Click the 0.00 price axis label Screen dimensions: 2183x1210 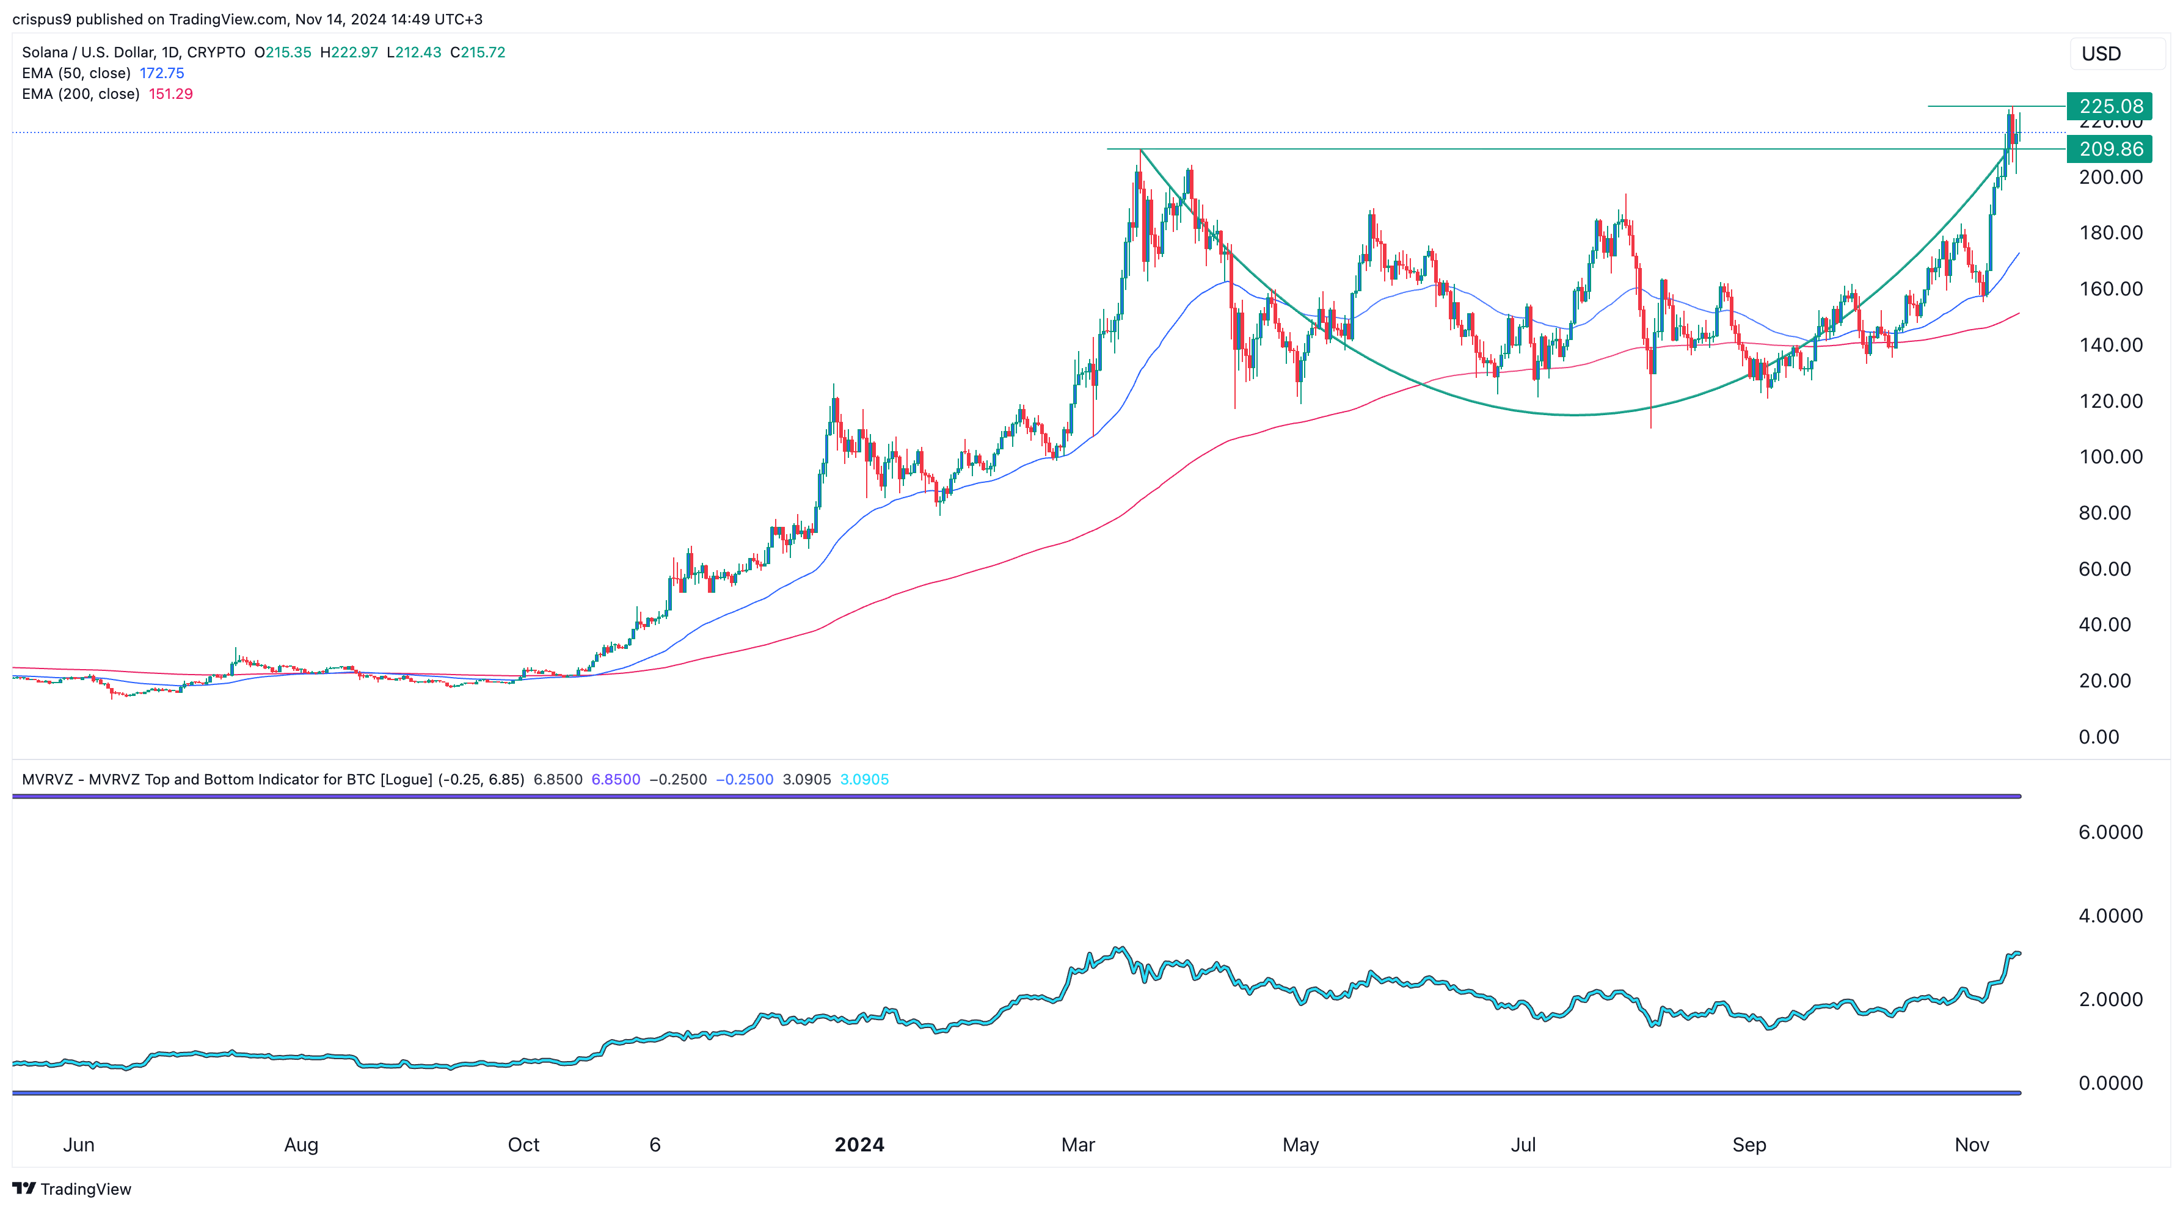click(2098, 737)
